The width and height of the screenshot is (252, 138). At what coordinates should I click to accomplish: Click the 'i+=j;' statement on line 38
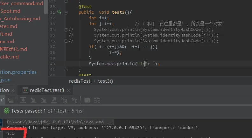pos(115,52)
